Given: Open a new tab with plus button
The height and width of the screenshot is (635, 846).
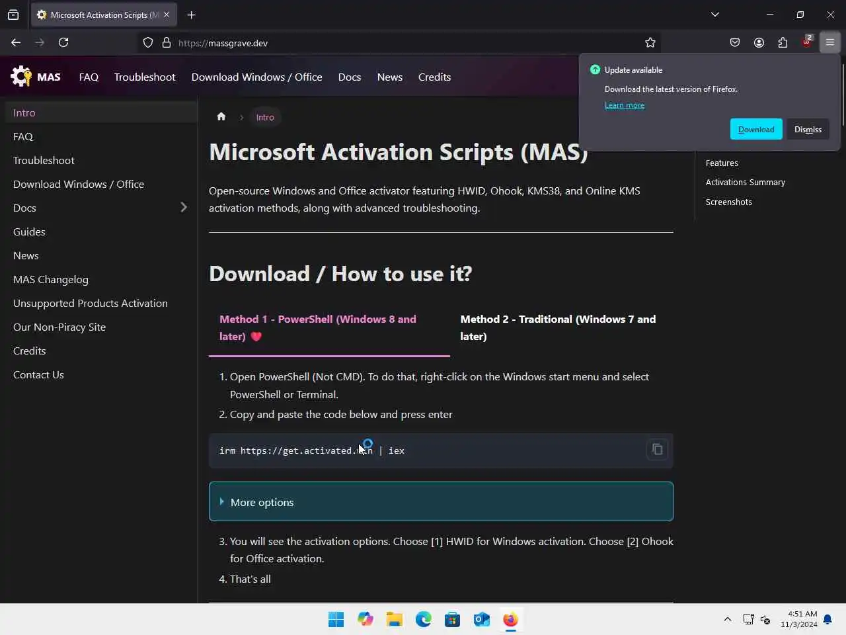Looking at the screenshot, I should tap(191, 15).
